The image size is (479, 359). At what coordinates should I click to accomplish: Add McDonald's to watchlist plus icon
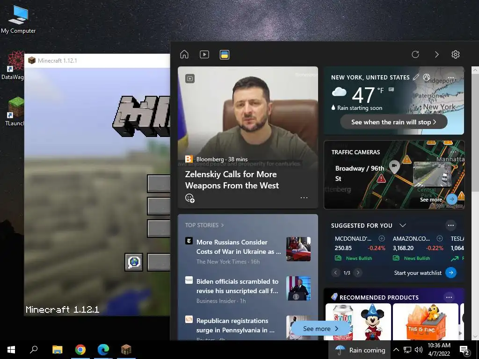click(382, 238)
